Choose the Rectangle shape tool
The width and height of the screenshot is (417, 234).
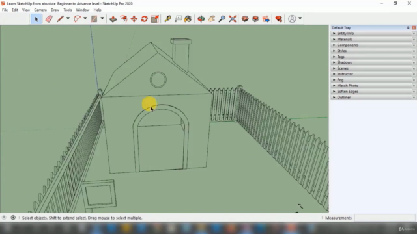click(94, 19)
